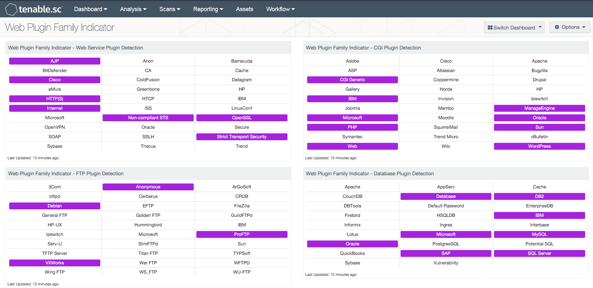Click the Atlassian cell
This screenshot has height=288, width=593.
pos(446,70)
